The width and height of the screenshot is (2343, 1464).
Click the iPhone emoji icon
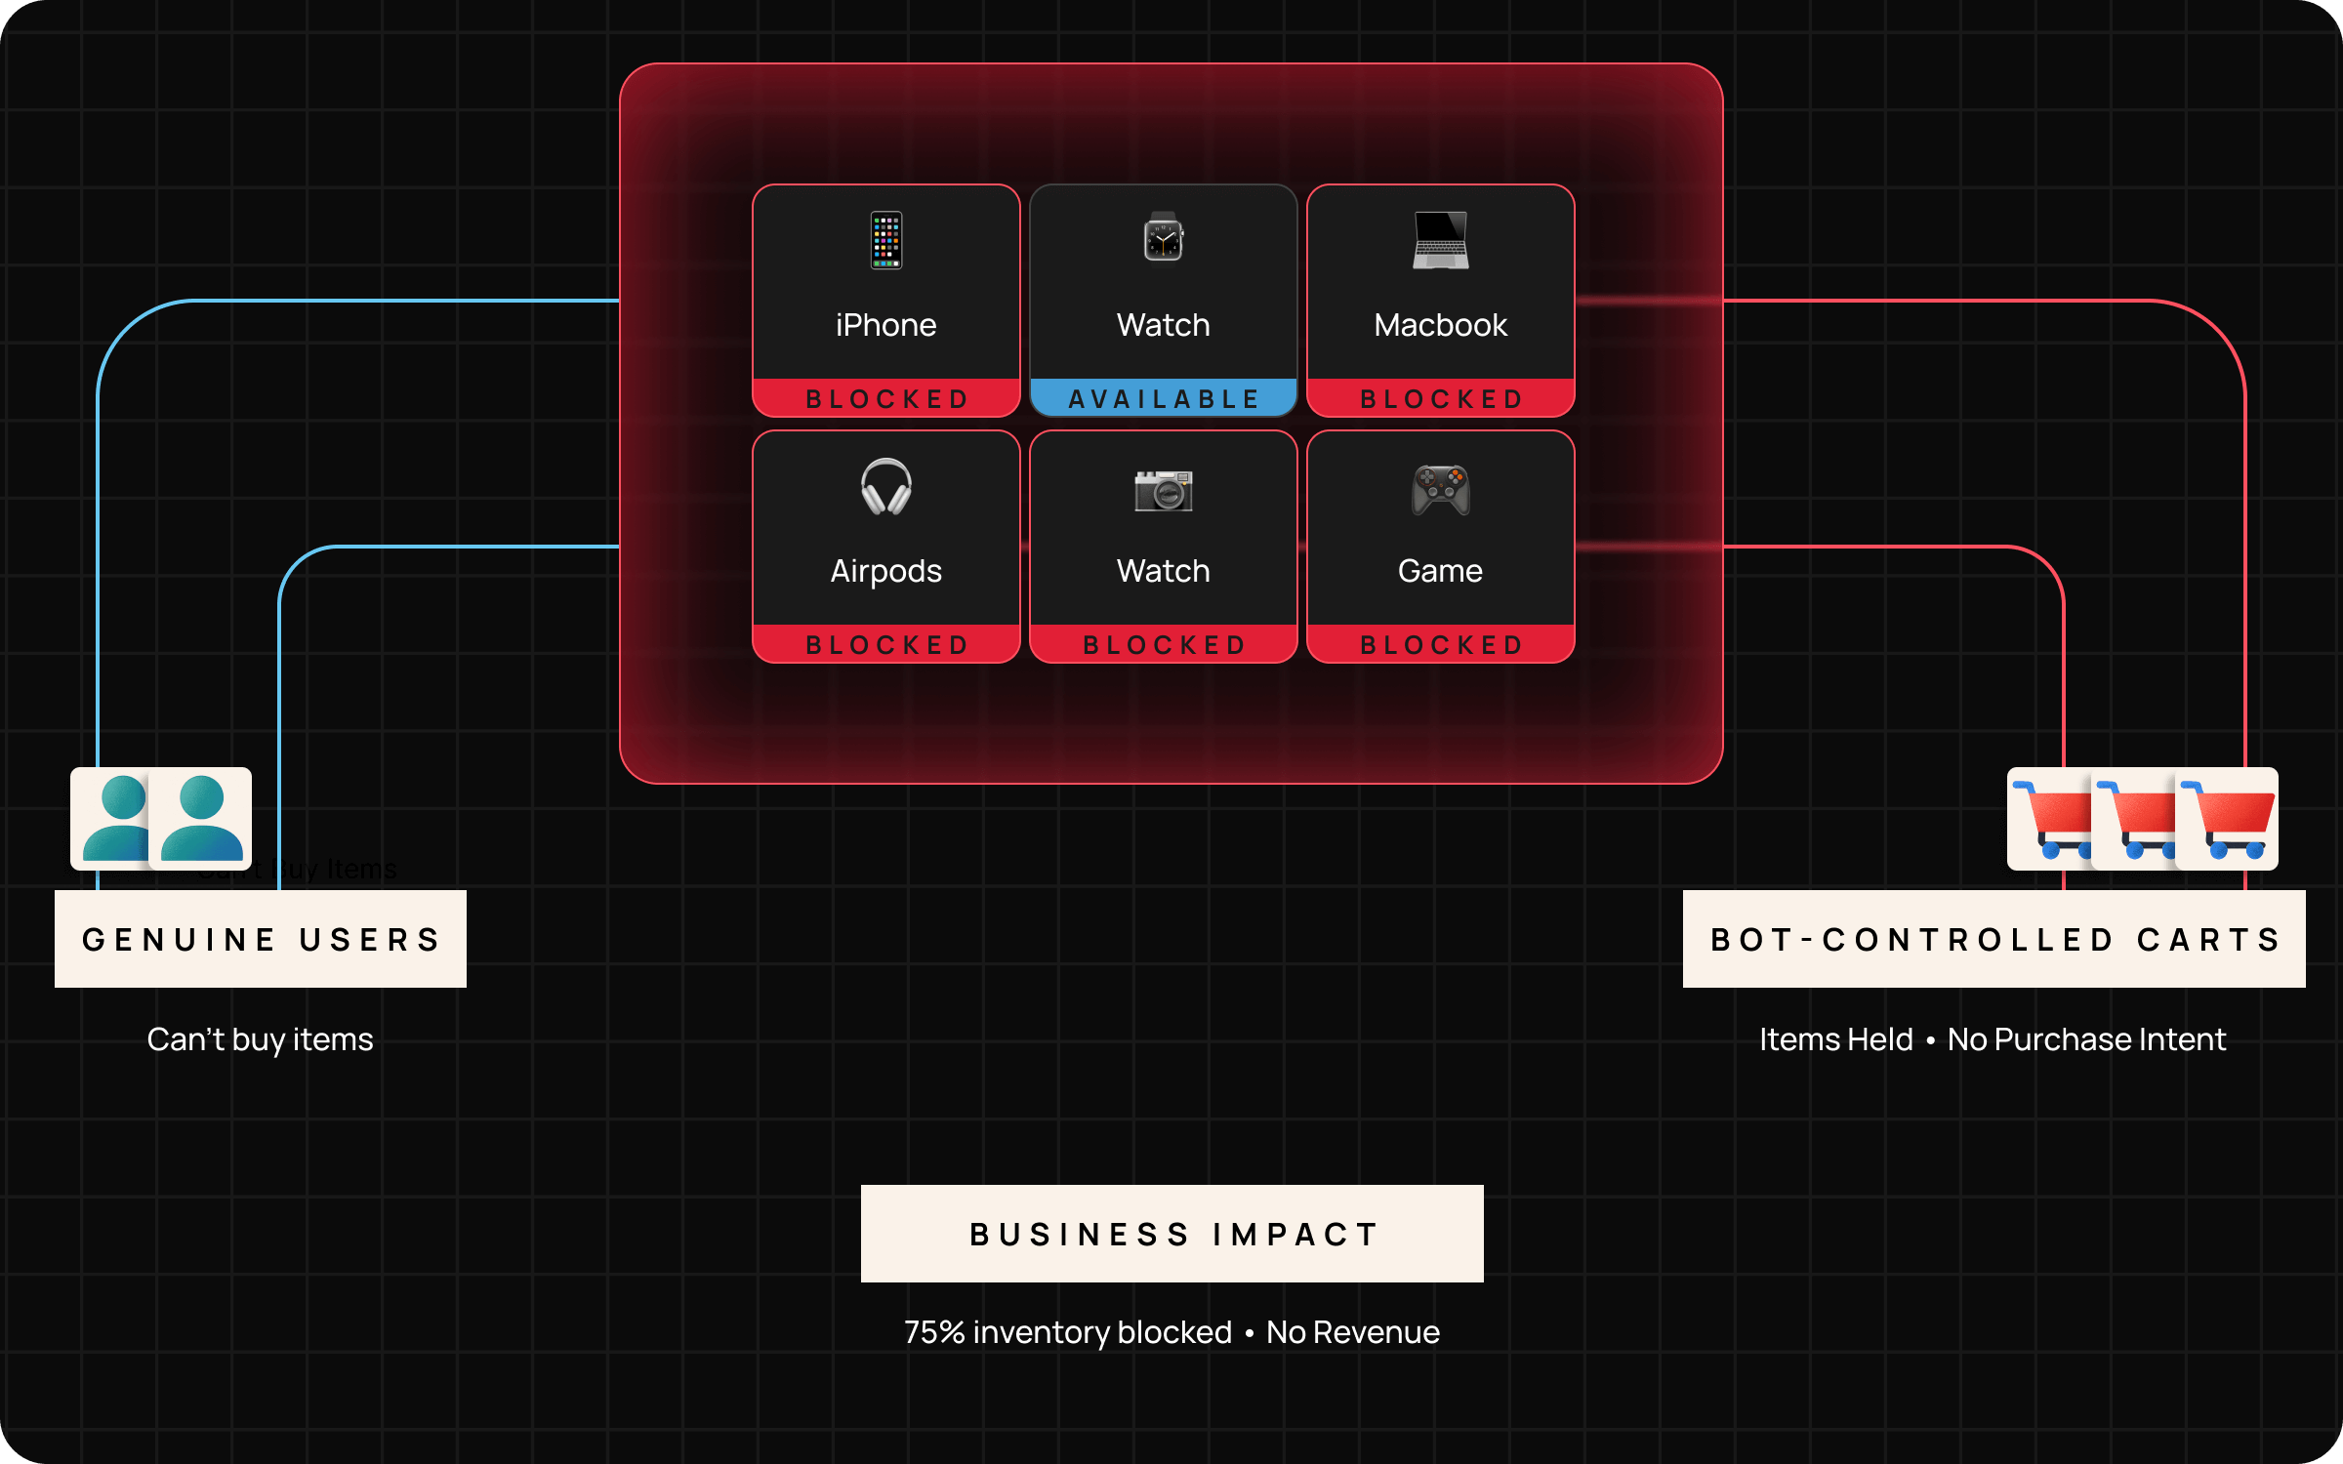pyautogui.click(x=885, y=240)
